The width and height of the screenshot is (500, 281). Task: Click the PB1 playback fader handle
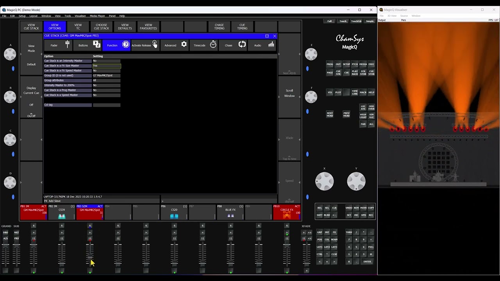[34, 245]
